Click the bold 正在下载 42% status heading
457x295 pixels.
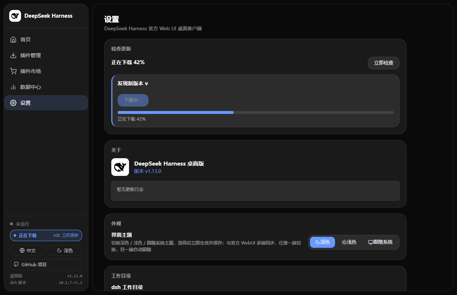[128, 62]
